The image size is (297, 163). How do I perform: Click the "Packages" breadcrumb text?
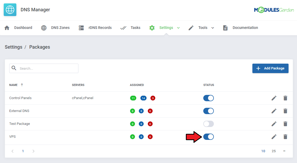point(40,47)
